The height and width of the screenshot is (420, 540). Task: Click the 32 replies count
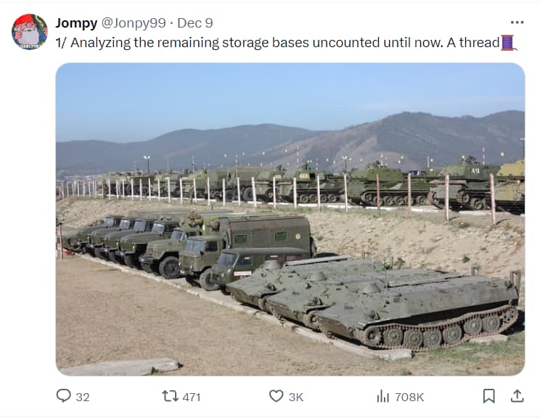click(x=83, y=398)
